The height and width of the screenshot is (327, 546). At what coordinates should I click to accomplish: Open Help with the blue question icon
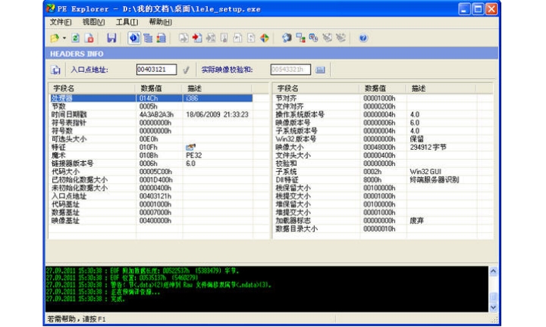pyautogui.click(x=363, y=38)
